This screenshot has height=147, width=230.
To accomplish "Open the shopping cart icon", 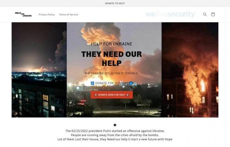I will pos(213,14).
